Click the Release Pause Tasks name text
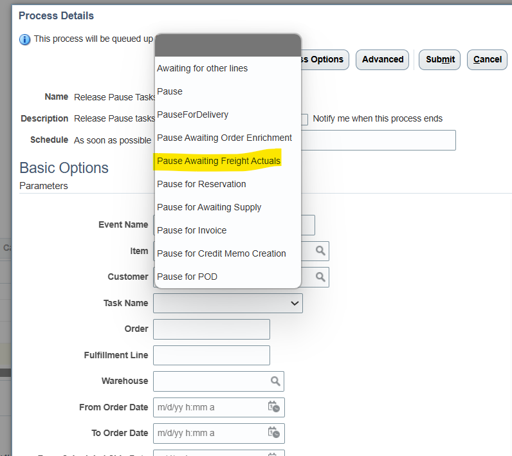 click(x=114, y=97)
